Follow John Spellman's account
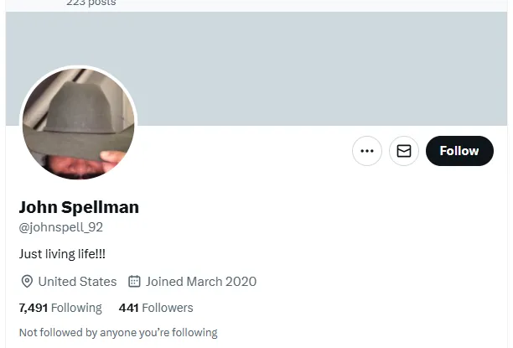The image size is (513, 348). (x=459, y=151)
